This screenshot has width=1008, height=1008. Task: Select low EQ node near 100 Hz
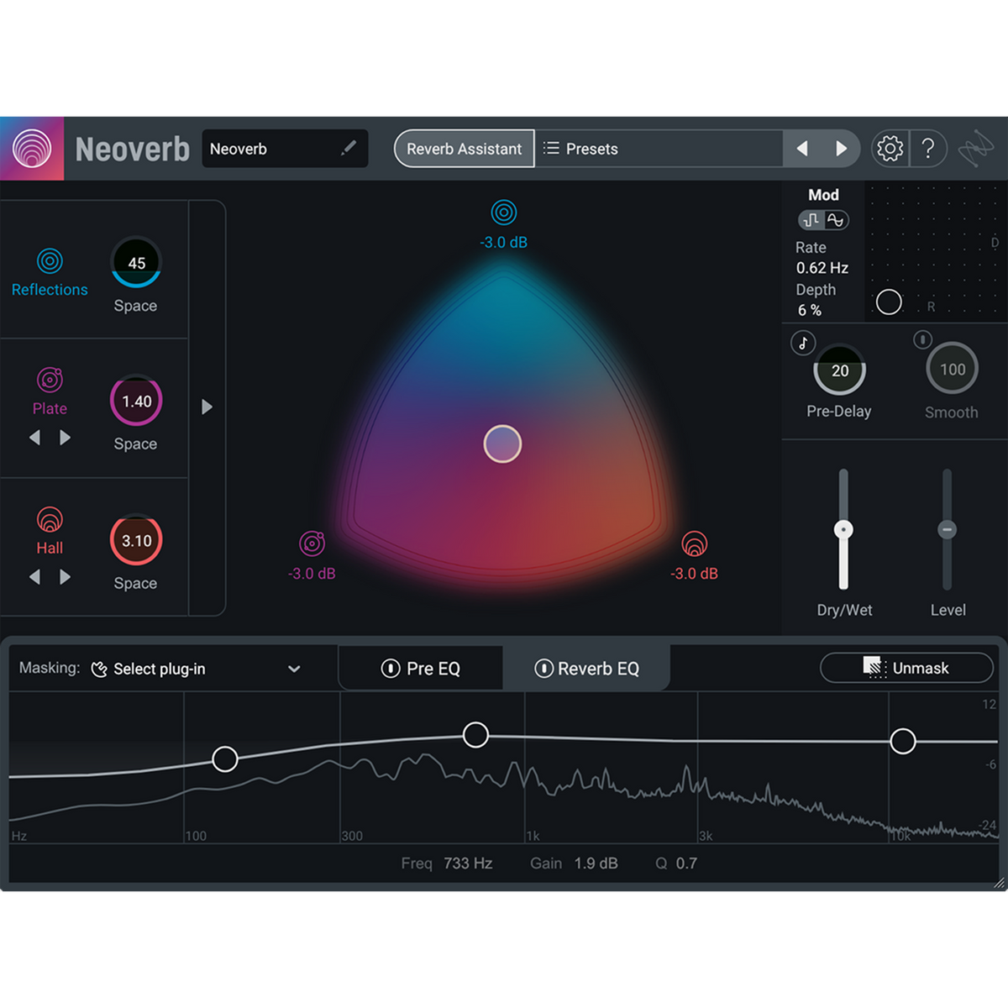pyautogui.click(x=224, y=759)
